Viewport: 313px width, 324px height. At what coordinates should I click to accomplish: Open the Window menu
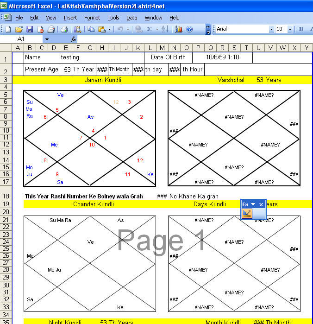(x=153, y=18)
